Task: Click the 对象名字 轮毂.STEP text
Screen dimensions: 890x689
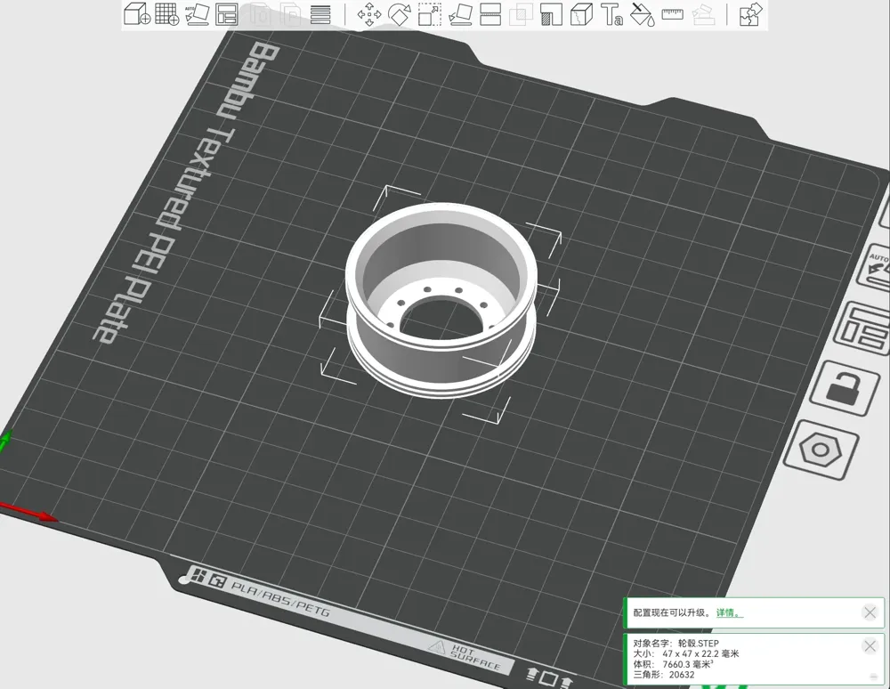Action: click(x=676, y=643)
